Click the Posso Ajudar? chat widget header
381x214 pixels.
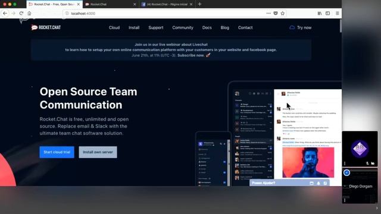(x=289, y=183)
